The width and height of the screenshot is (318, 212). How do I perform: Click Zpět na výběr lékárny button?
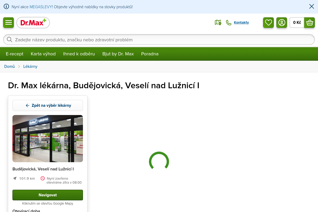(x=48, y=105)
